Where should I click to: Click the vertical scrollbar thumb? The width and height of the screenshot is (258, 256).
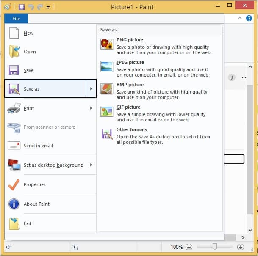tap(250, 149)
